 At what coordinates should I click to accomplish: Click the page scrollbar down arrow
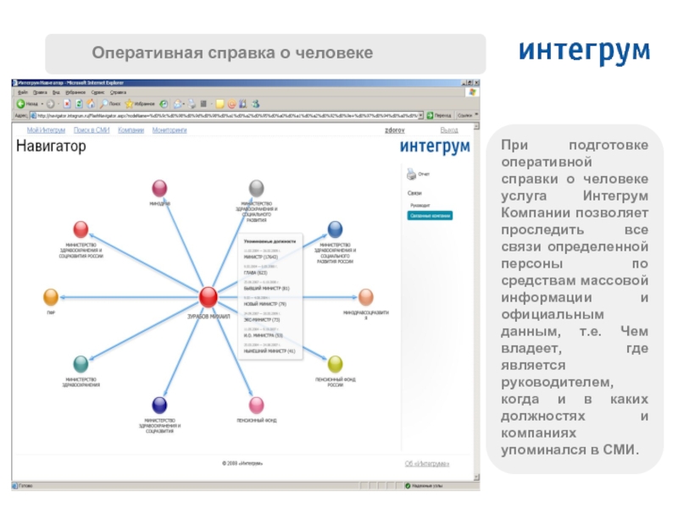[476, 478]
